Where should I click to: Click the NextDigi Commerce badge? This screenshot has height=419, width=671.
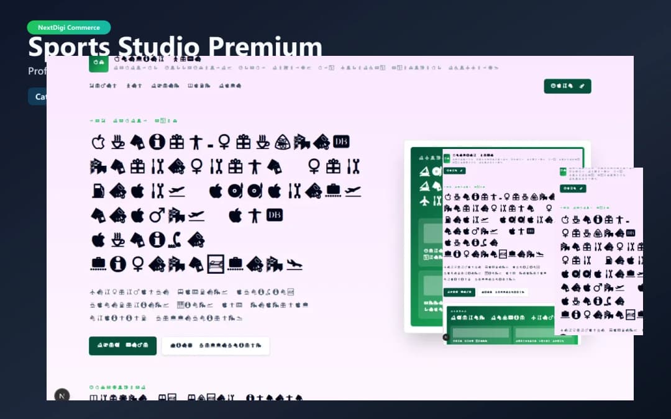point(69,27)
